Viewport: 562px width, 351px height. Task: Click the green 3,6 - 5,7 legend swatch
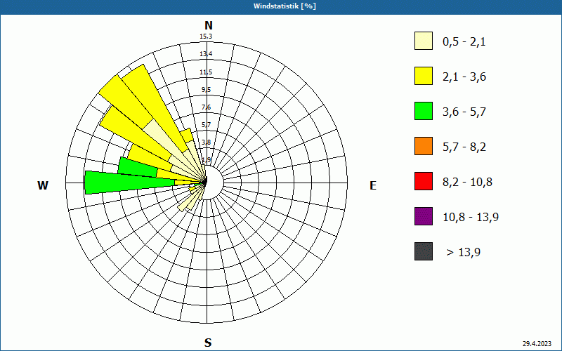(424, 111)
